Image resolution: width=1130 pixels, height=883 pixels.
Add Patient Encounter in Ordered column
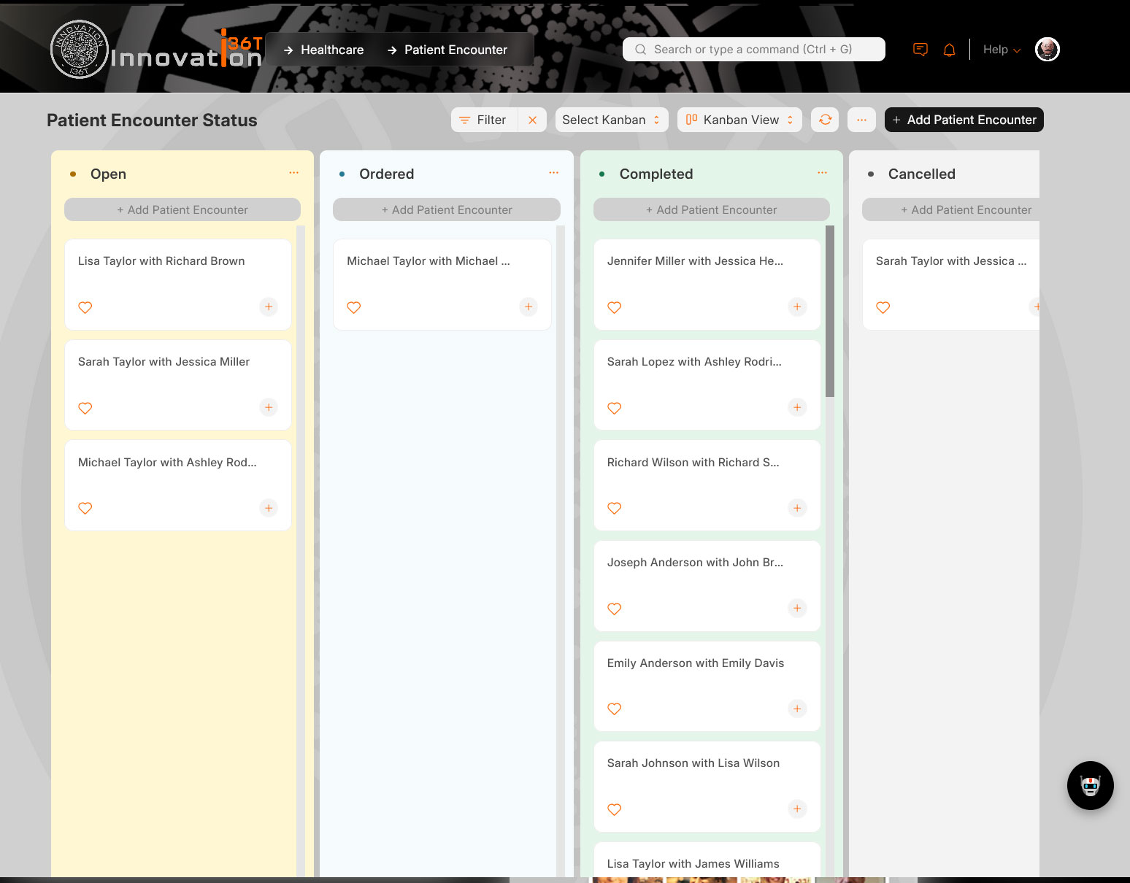[447, 209]
